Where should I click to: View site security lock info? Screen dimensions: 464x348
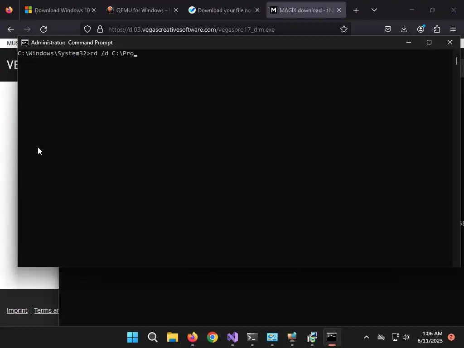(100, 29)
